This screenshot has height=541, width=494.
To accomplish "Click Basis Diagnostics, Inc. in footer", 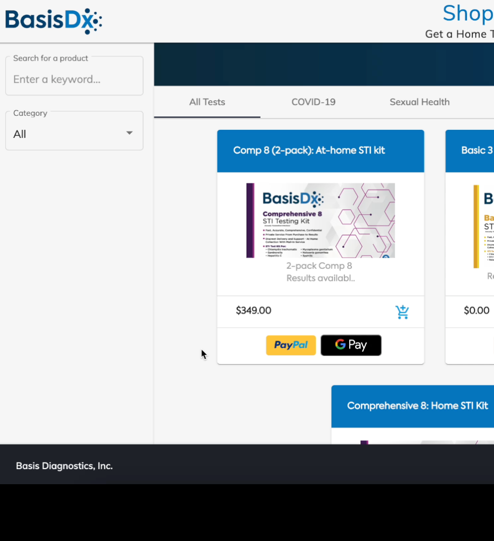I will point(64,466).
